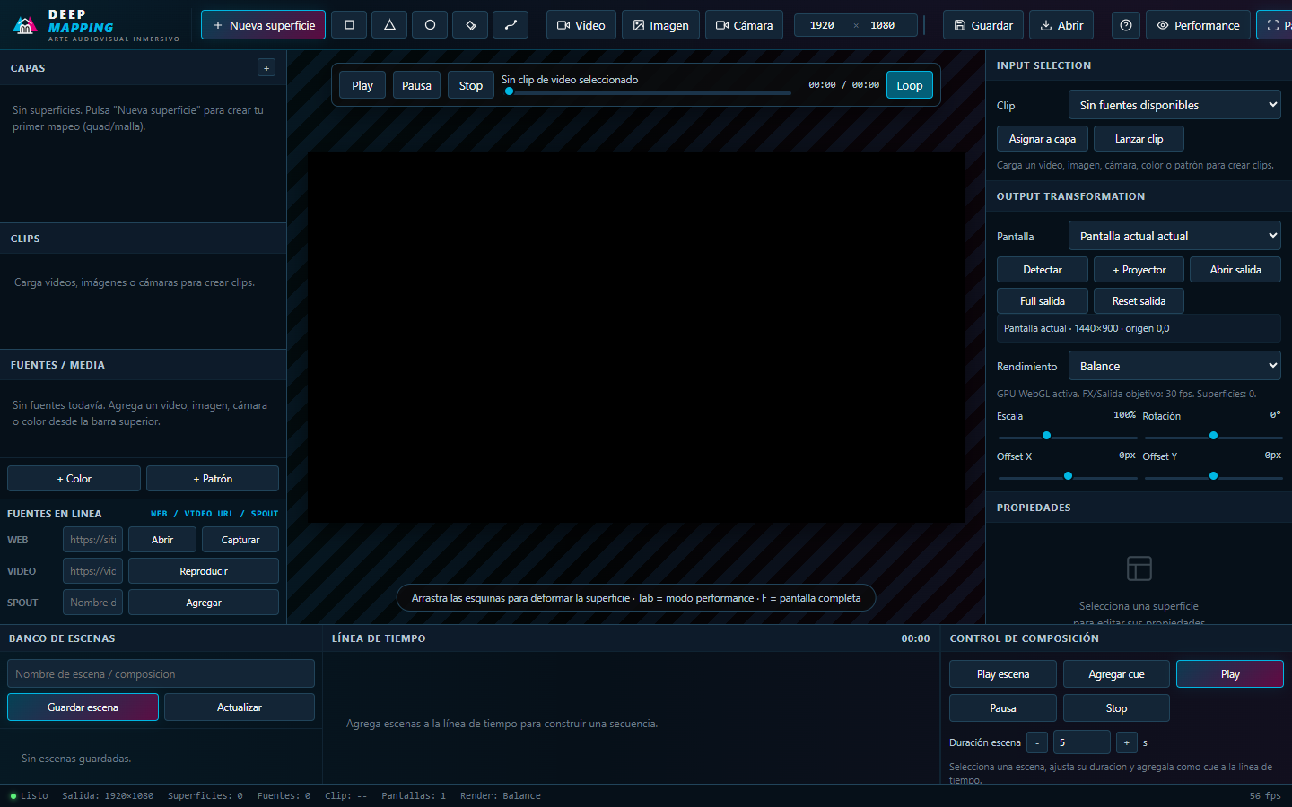This screenshot has height=807, width=1292.
Task: Click the scene name input field
Action: click(x=161, y=674)
